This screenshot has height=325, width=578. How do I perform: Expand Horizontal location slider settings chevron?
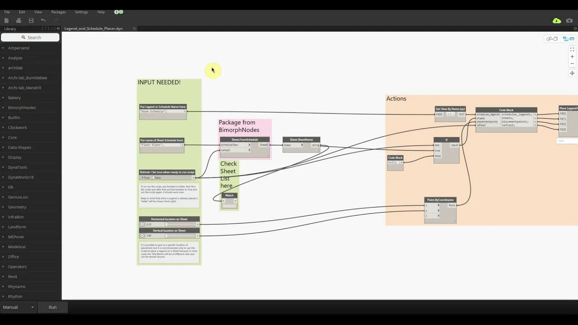click(x=142, y=224)
